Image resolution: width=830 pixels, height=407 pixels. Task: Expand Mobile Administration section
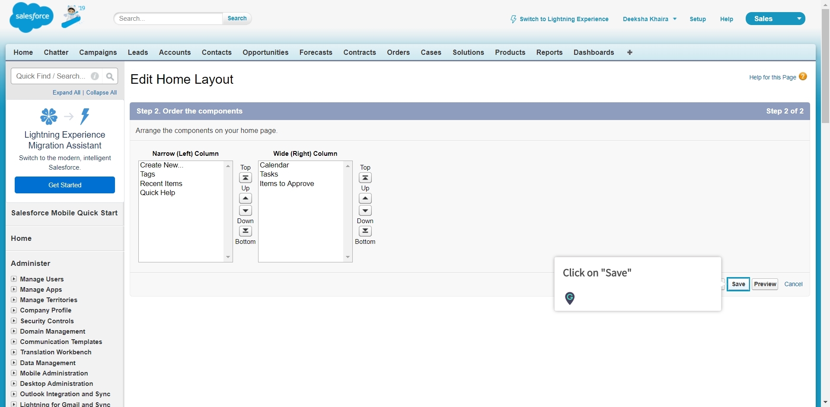14,373
